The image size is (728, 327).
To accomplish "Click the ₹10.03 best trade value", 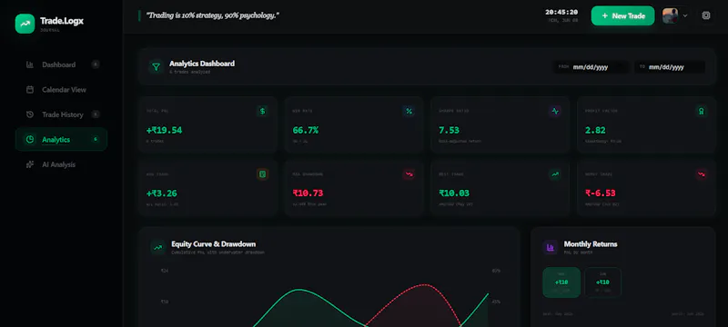I will (454, 193).
